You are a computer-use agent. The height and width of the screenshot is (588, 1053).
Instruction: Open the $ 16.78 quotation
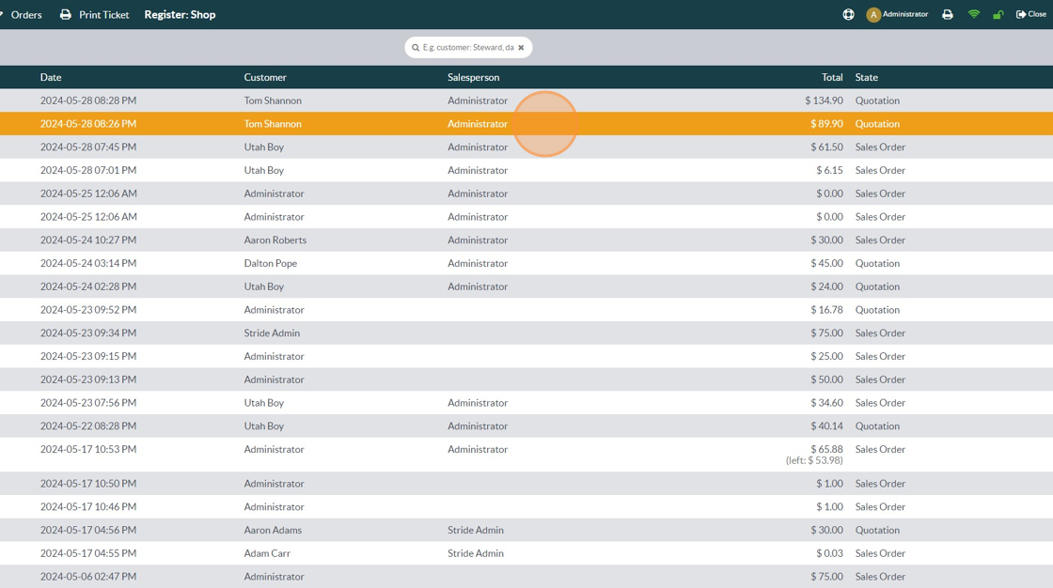pos(526,309)
